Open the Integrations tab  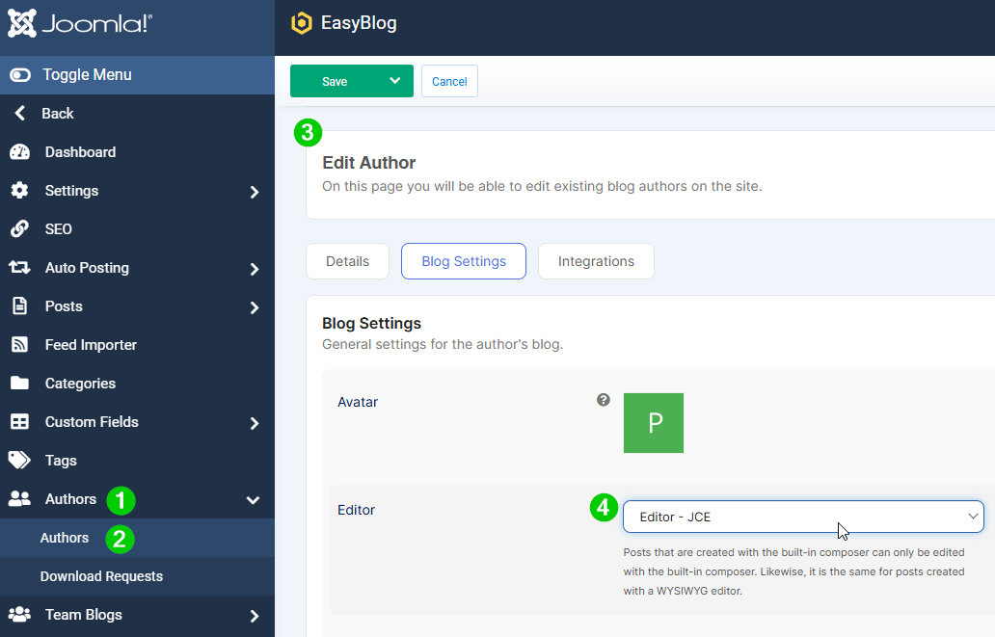coord(596,261)
